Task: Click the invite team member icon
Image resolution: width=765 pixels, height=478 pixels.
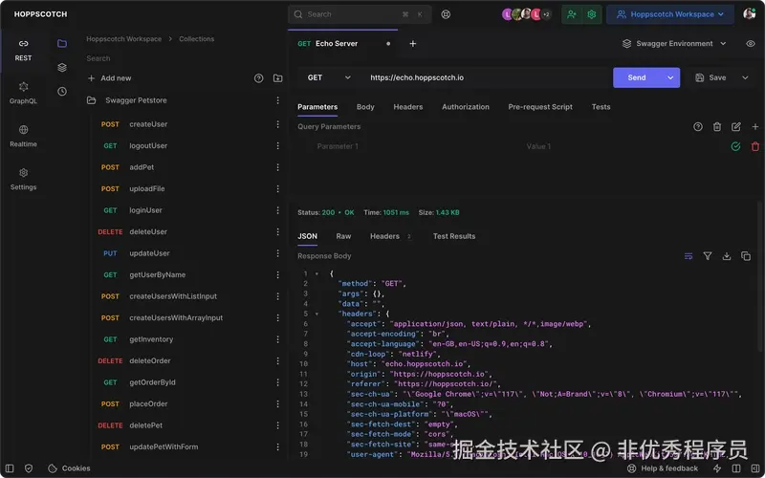Action: [572, 14]
